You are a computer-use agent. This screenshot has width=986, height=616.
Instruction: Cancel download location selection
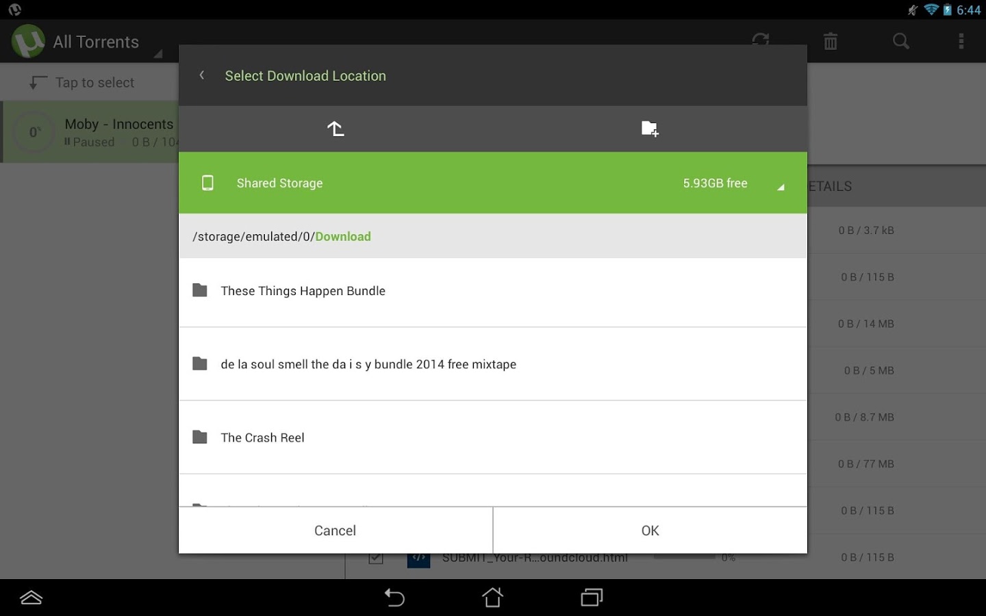point(336,530)
